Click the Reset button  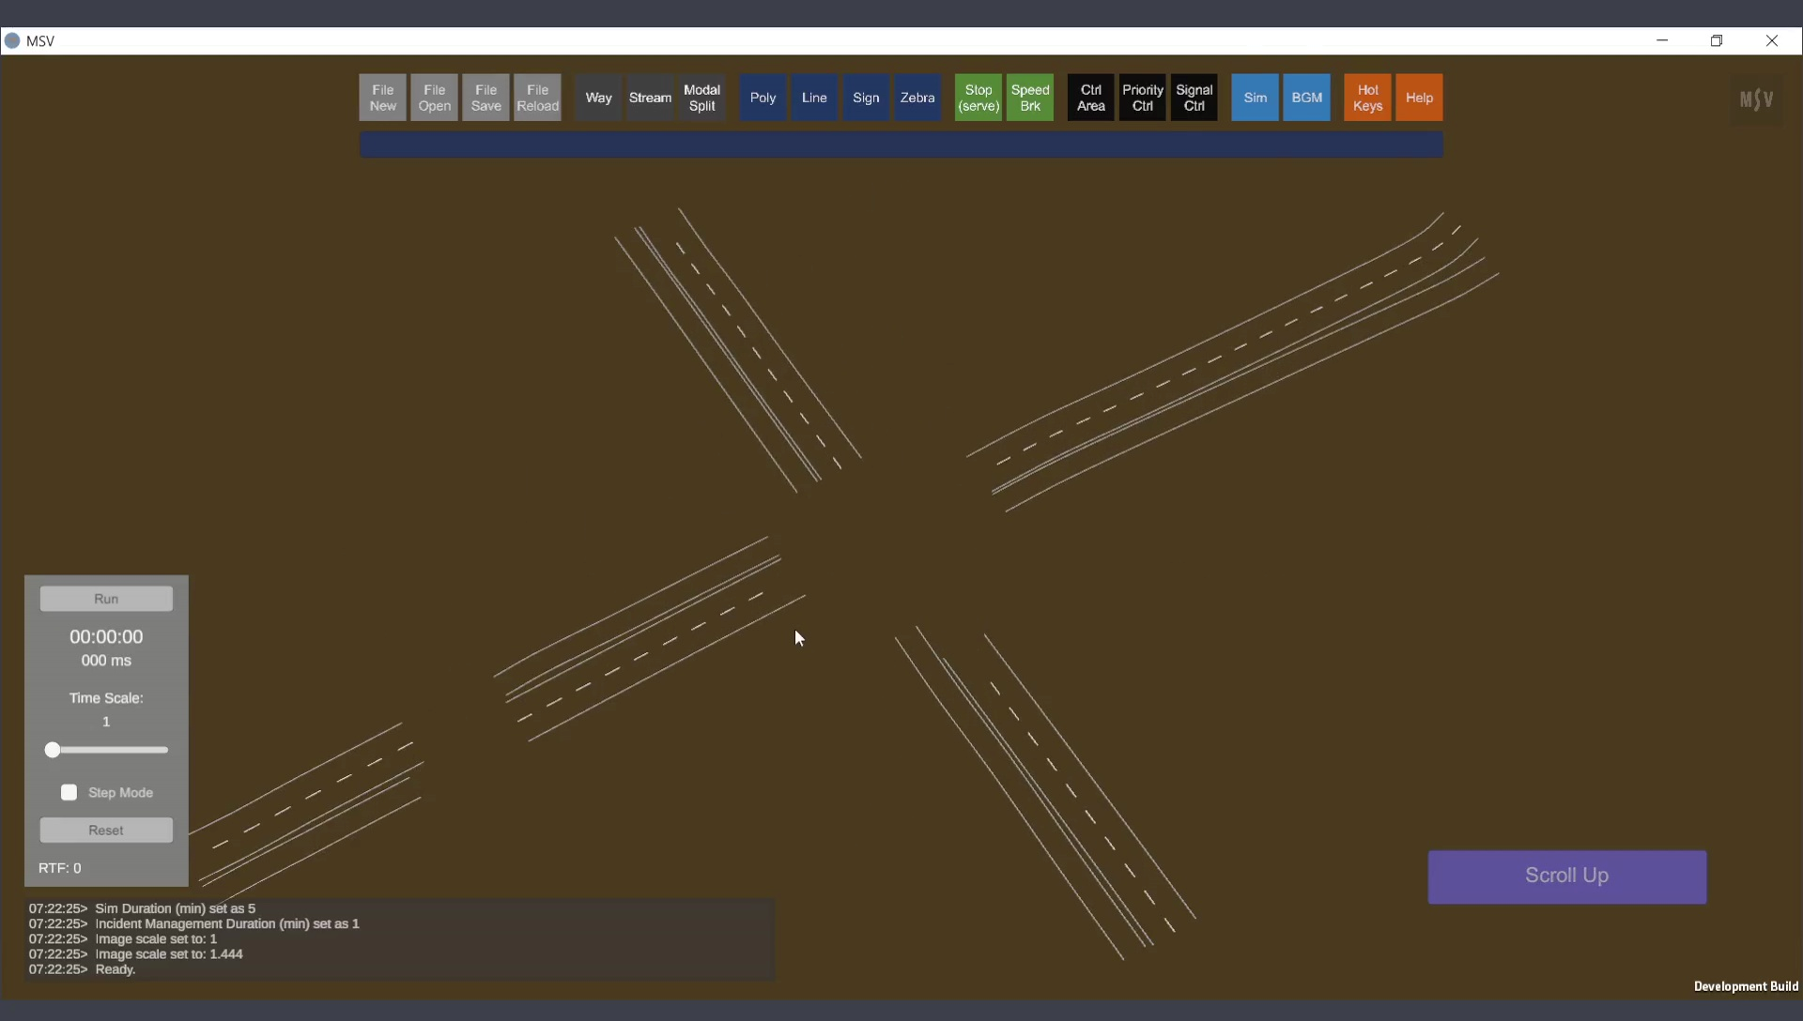pos(106,831)
